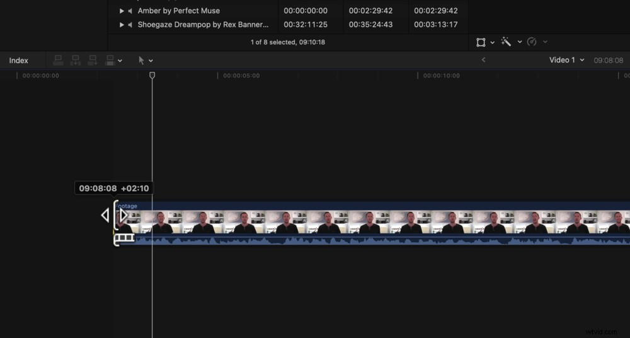Open the edit mode chevron beside overwrite
Screen dimensions: 630x338
tap(120, 61)
